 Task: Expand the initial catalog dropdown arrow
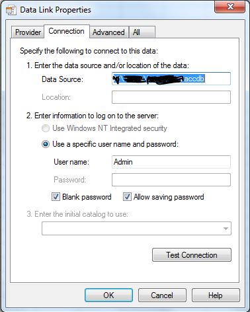[x=226, y=229]
